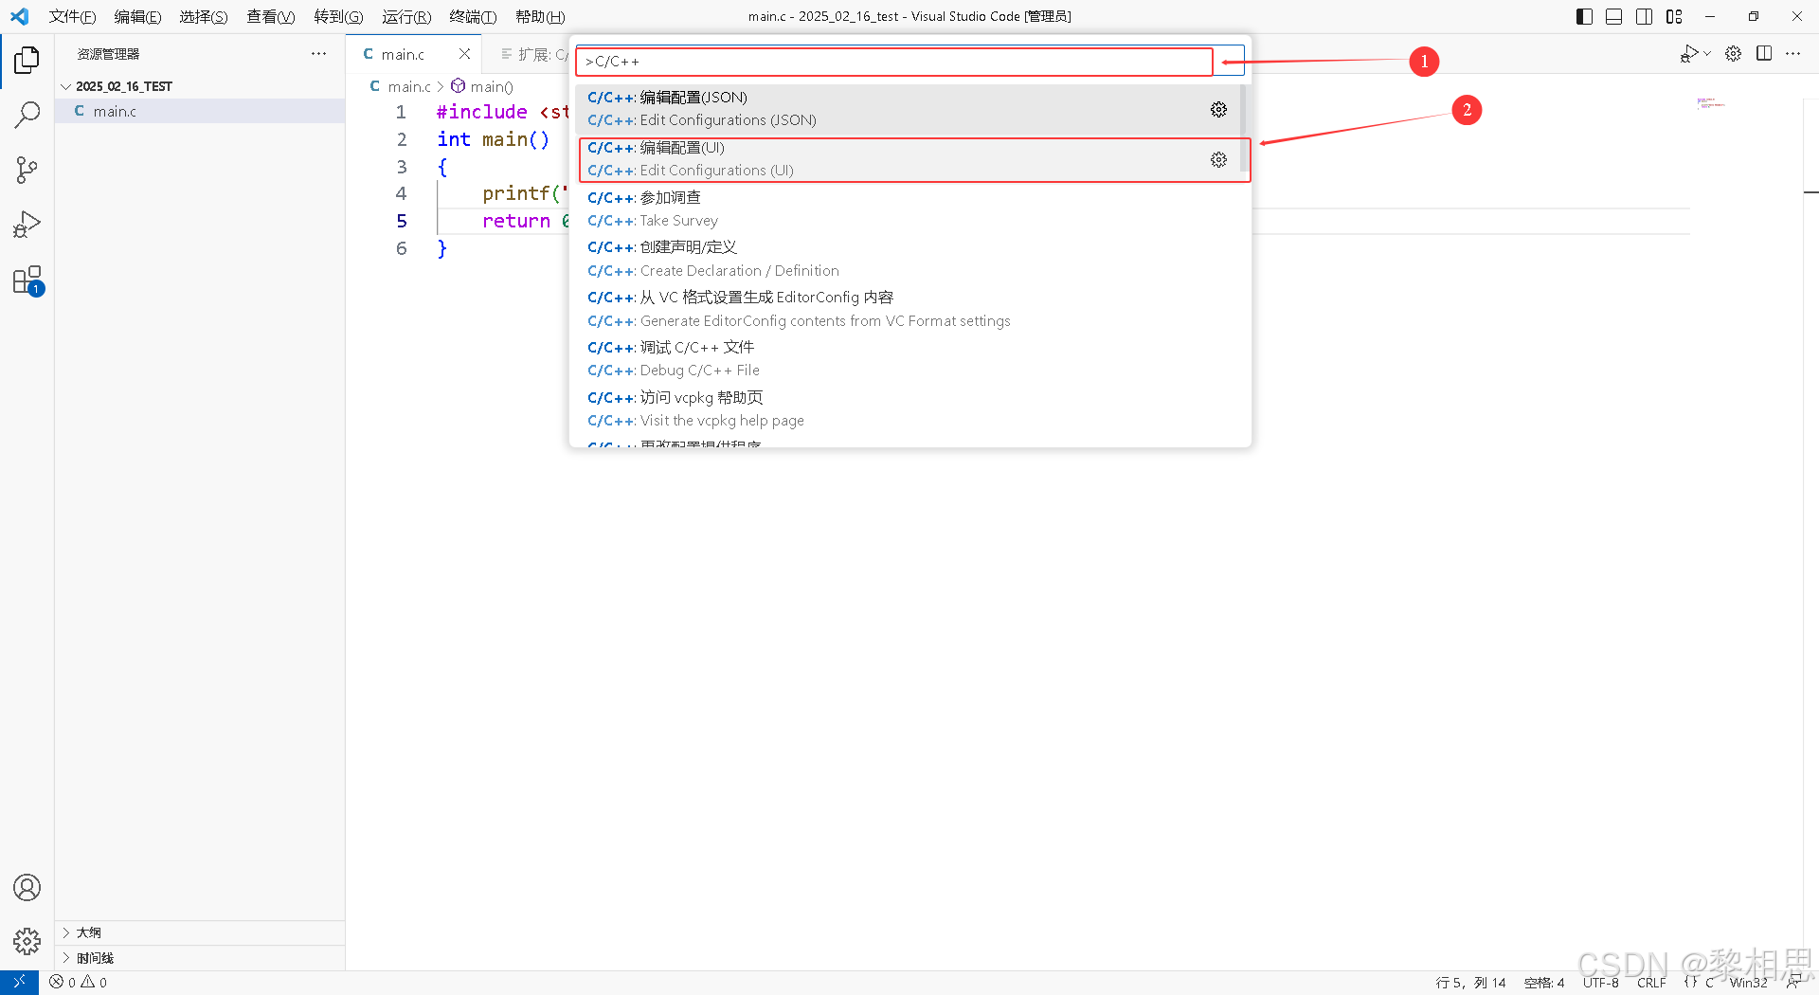Click 空格: 4 indentation status
This screenshot has width=1819, height=995.
(x=1544, y=983)
